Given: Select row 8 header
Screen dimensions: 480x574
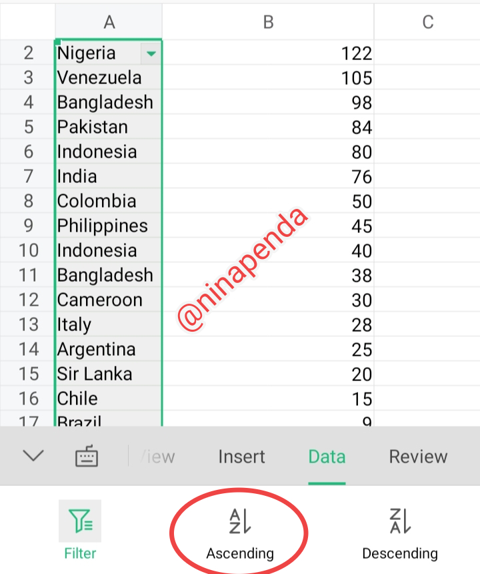Looking at the screenshot, I should [28, 201].
